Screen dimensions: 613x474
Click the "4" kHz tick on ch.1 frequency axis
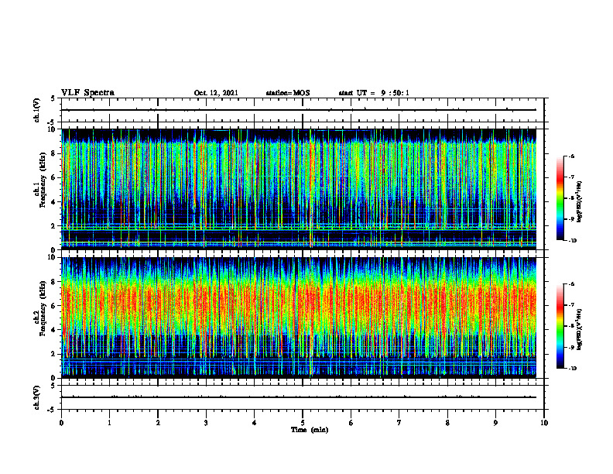(54, 202)
